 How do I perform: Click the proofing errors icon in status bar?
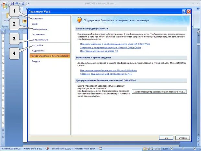coord(47,148)
